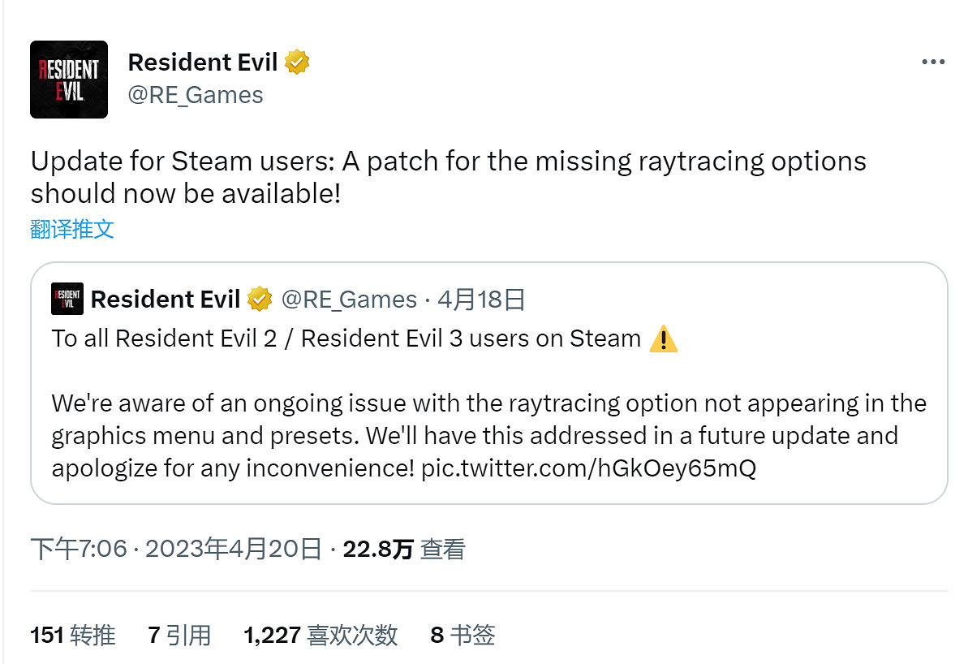Viewport: 968px width, 664px height.
Task: Click the @RE_Games handle under the display name
Action: 196,94
